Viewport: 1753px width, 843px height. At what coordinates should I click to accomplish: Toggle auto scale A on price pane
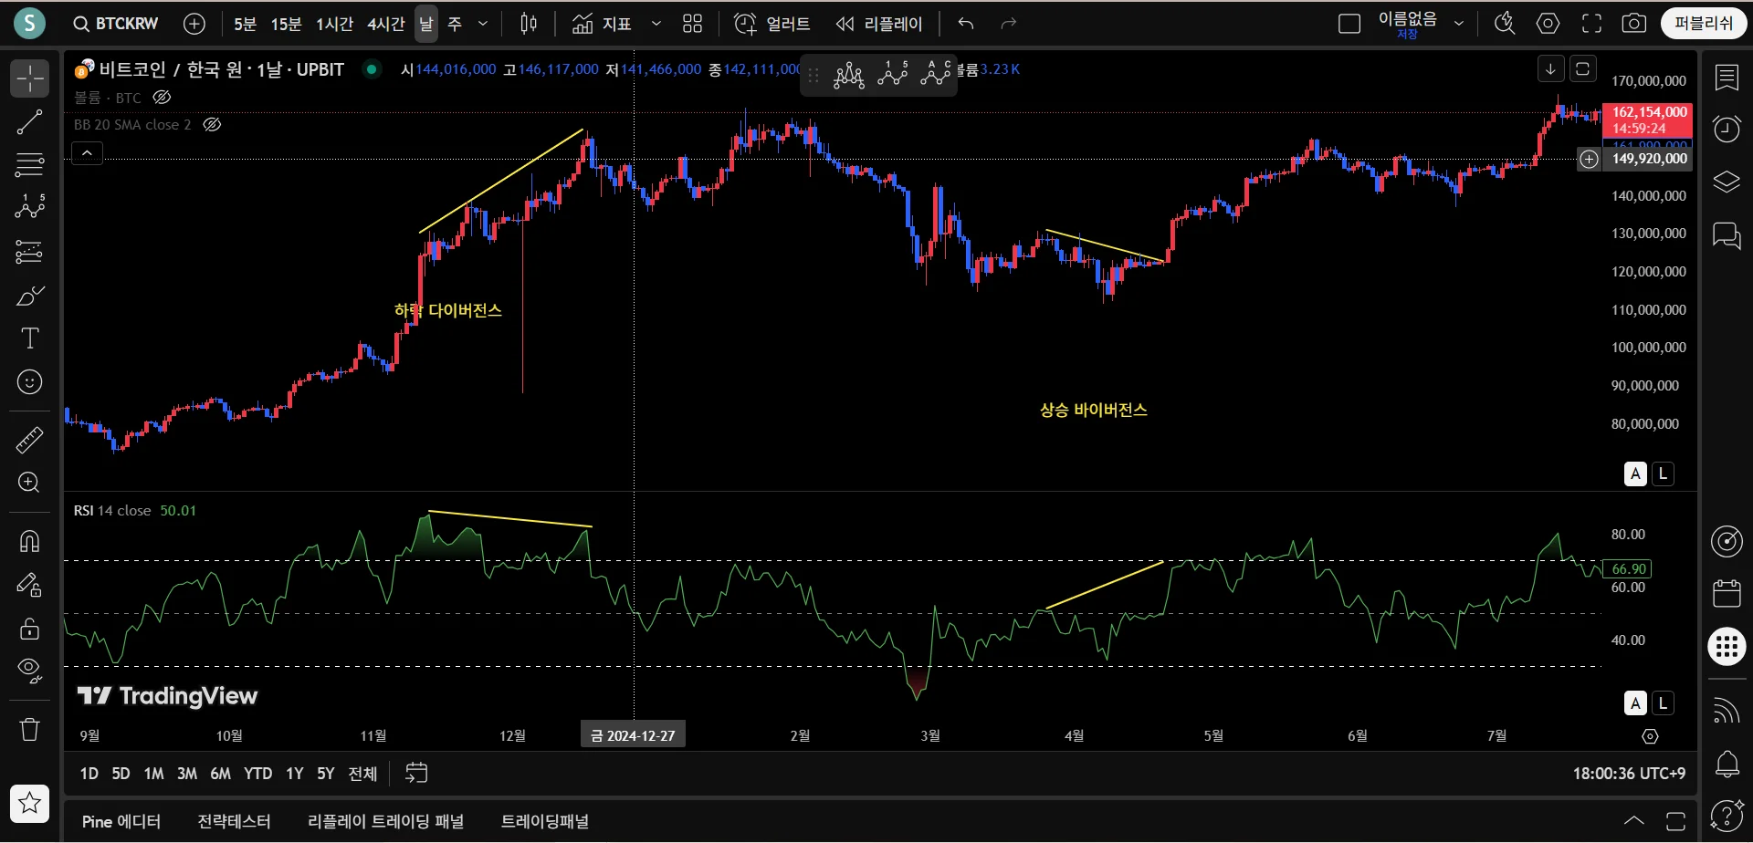1635,474
